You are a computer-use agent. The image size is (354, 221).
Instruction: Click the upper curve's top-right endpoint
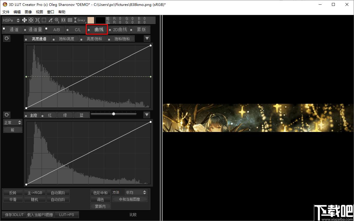[x=151, y=46]
